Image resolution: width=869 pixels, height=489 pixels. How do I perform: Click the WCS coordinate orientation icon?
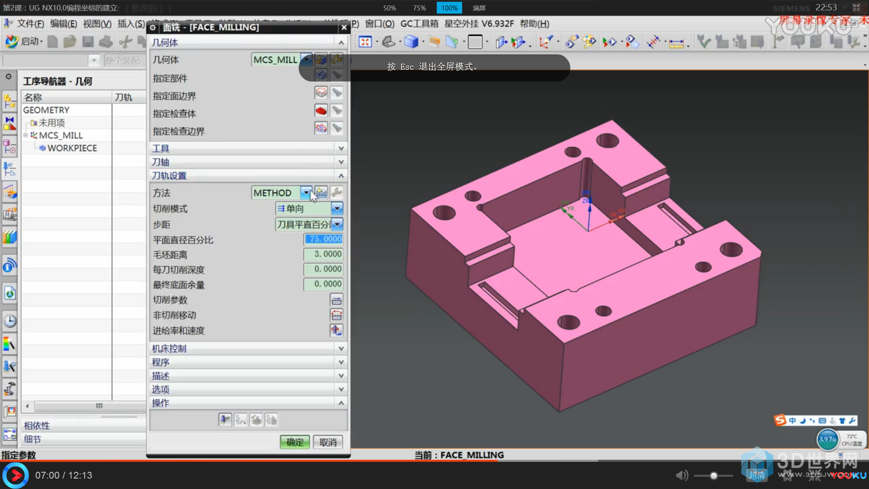(546, 42)
